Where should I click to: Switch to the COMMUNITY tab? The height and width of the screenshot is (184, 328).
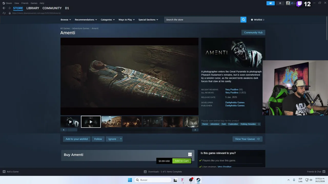pos(52,8)
